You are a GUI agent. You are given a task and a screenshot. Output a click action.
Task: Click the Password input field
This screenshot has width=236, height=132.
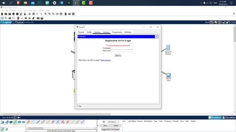(122, 51)
